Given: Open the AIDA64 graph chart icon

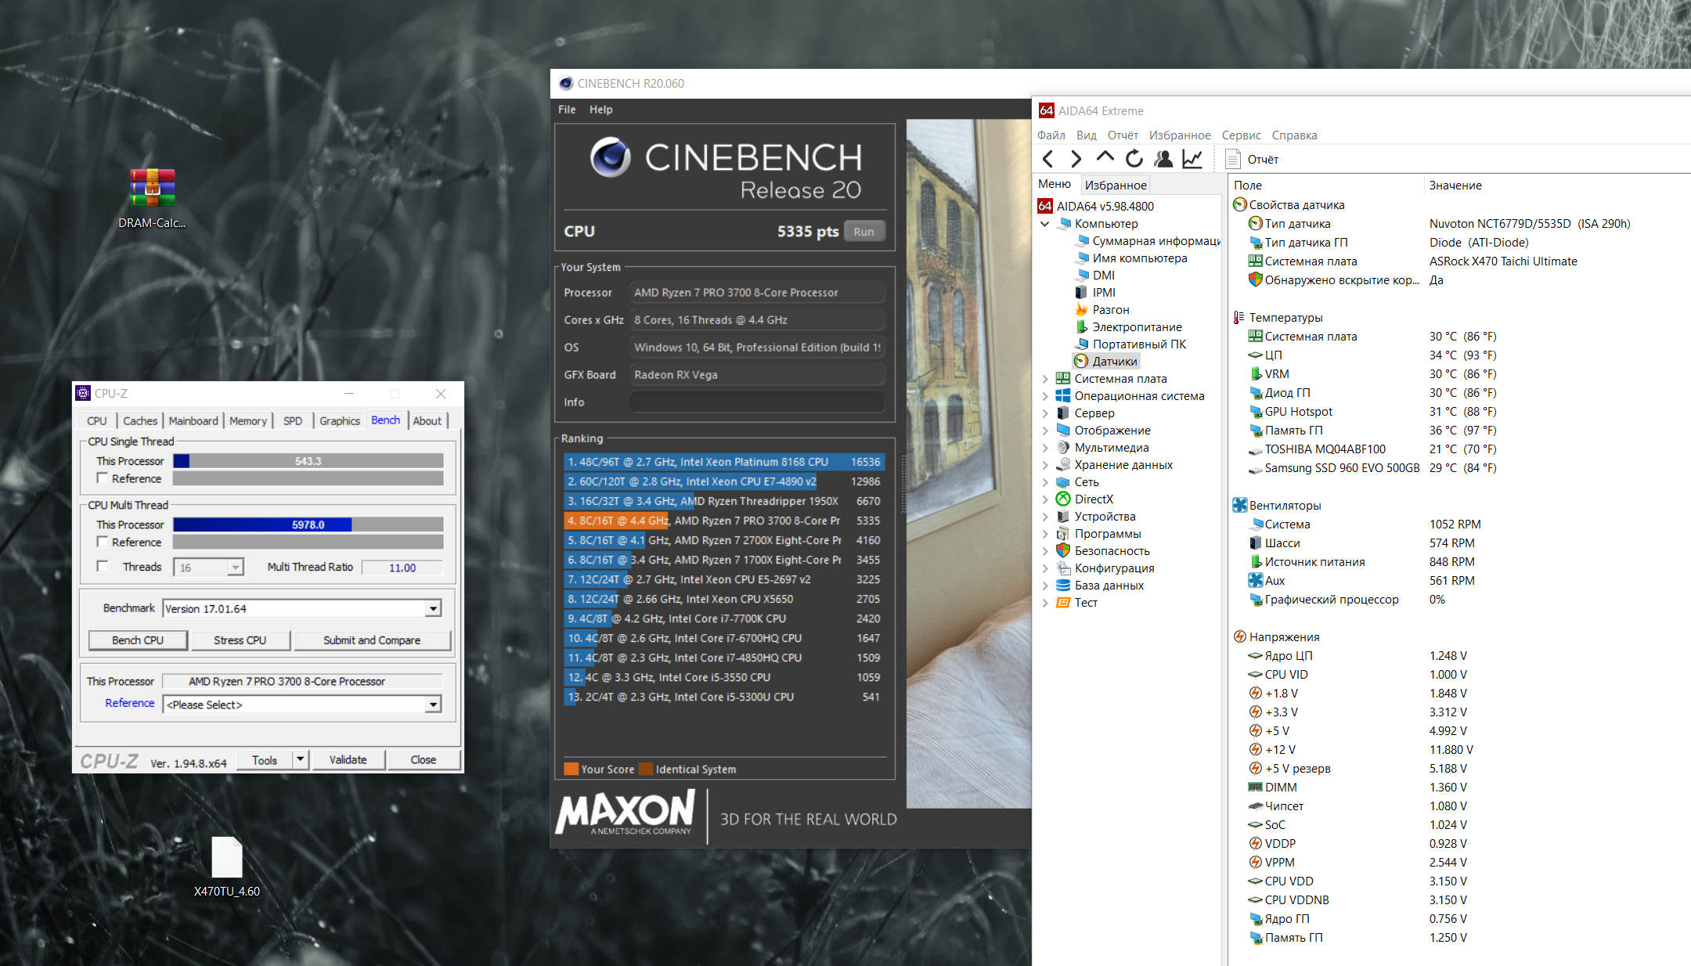Looking at the screenshot, I should click(1192, 159).
